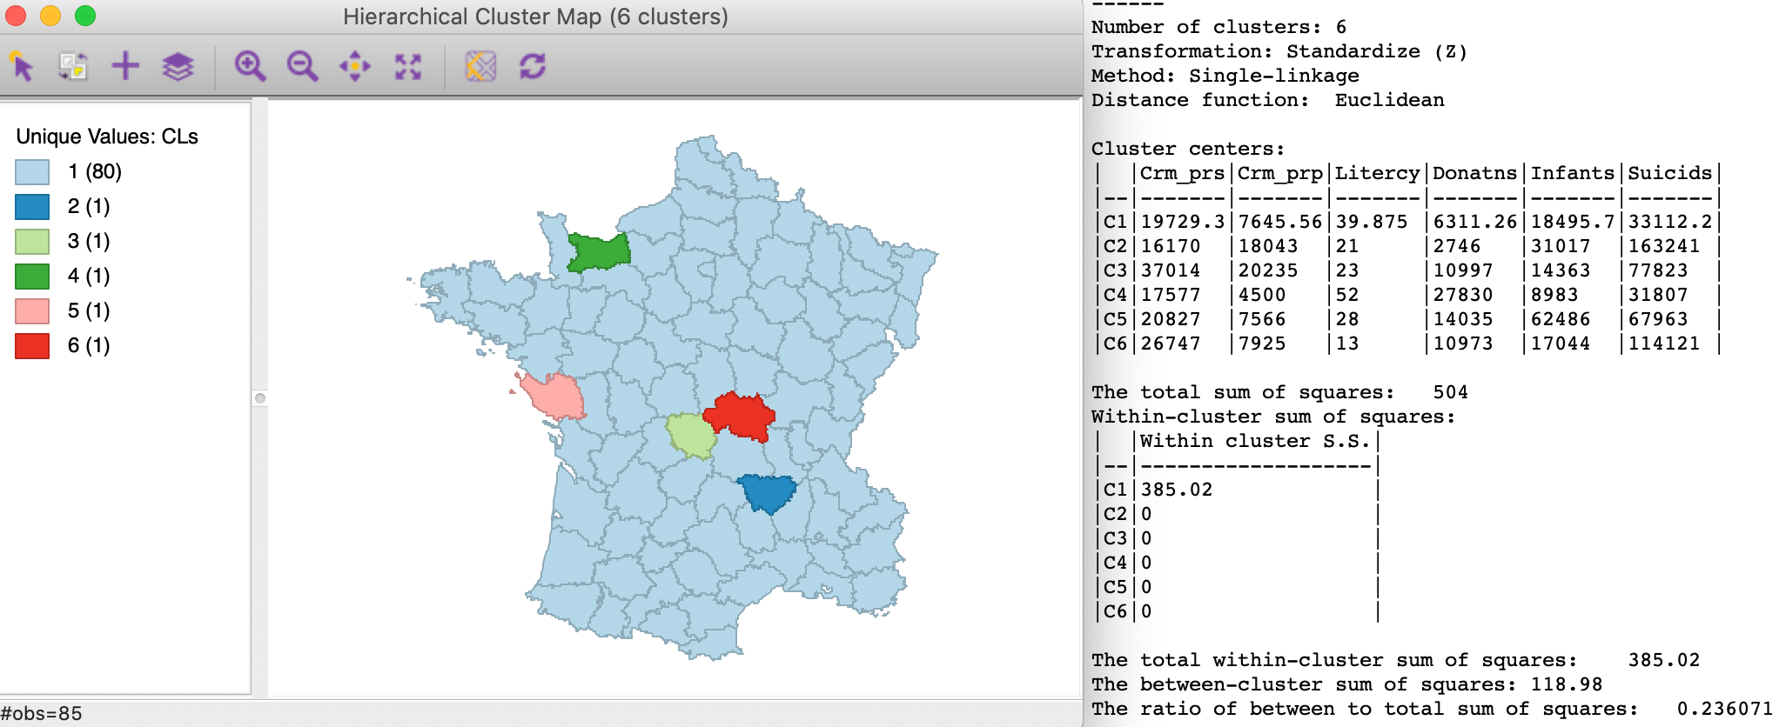Minimize the cluster map window
The height and width of the screenshot is (727, 1779).
click(x=50, y=16)
